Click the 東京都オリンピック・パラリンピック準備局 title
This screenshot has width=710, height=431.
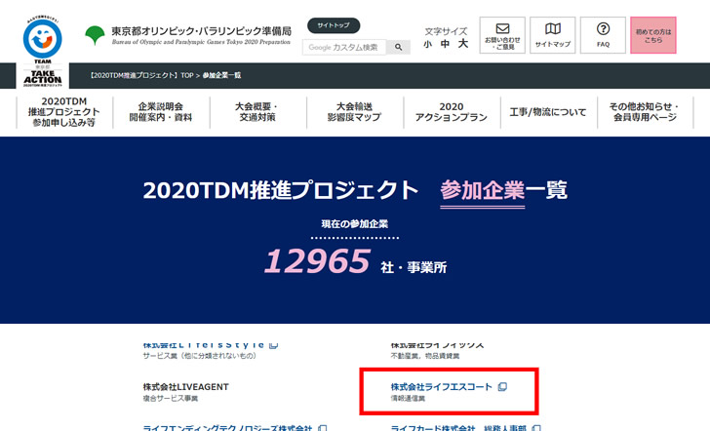click(201, 31)
